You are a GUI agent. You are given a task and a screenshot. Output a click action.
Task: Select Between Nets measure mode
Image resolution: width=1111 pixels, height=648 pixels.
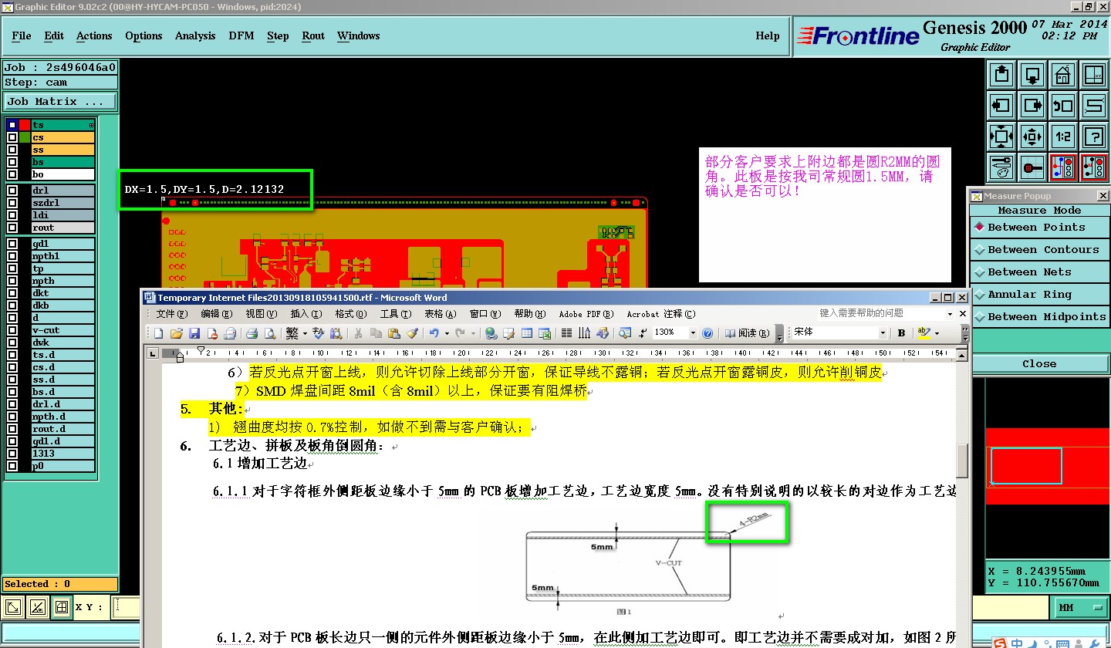tap(1039, 272)
